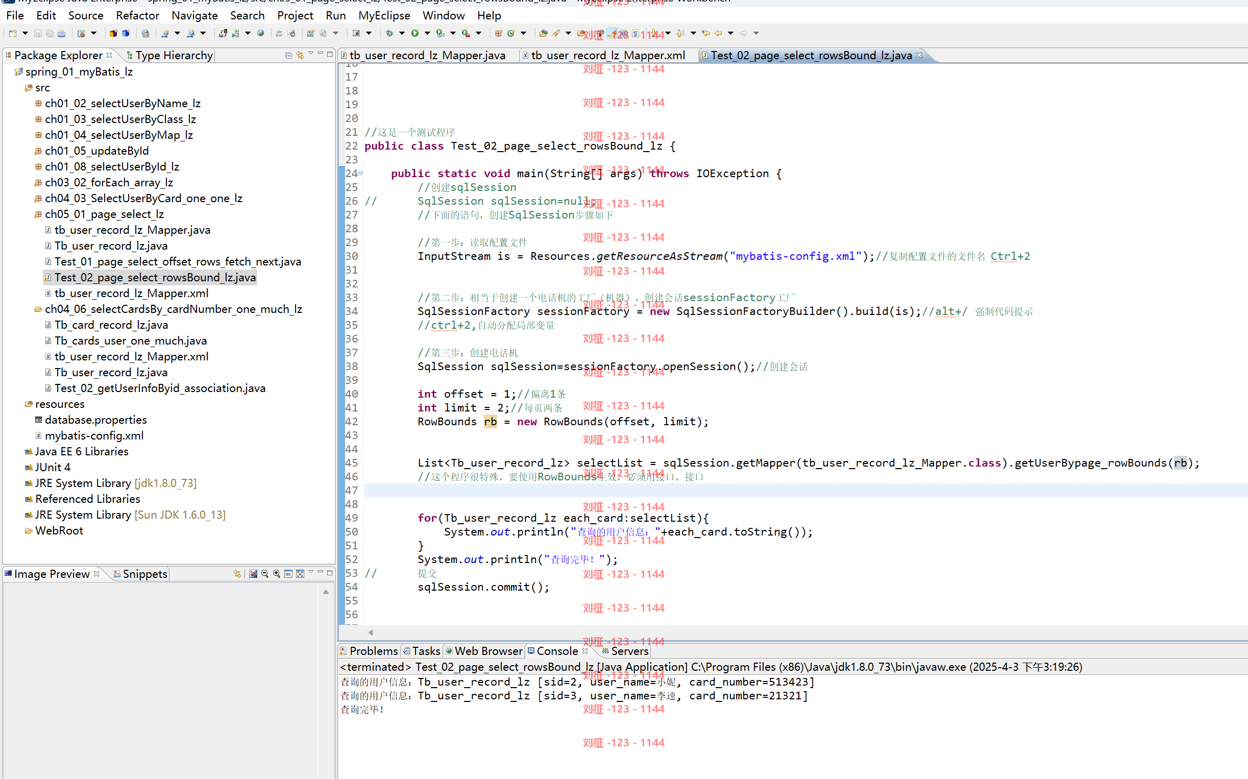Open the MyEclipse menu
The width and height of the screenshot is (1248, 779).
(x=384, y=15)
